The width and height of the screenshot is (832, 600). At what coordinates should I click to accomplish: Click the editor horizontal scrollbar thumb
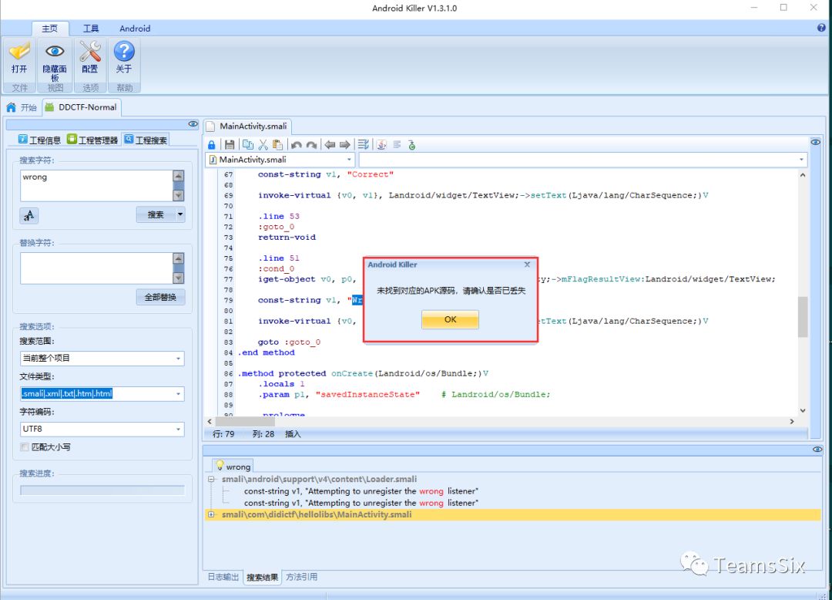[245, 421]
